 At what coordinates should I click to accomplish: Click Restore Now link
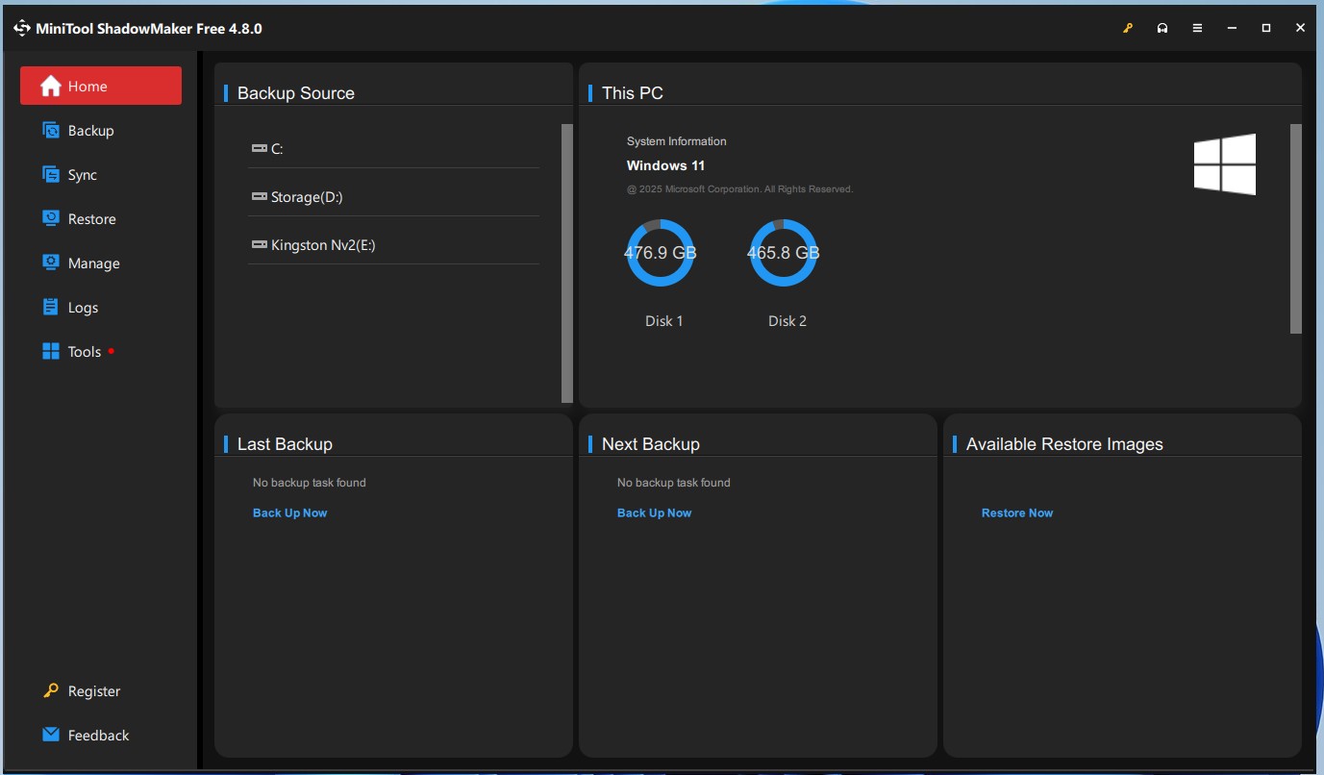tap(1016, 513)
